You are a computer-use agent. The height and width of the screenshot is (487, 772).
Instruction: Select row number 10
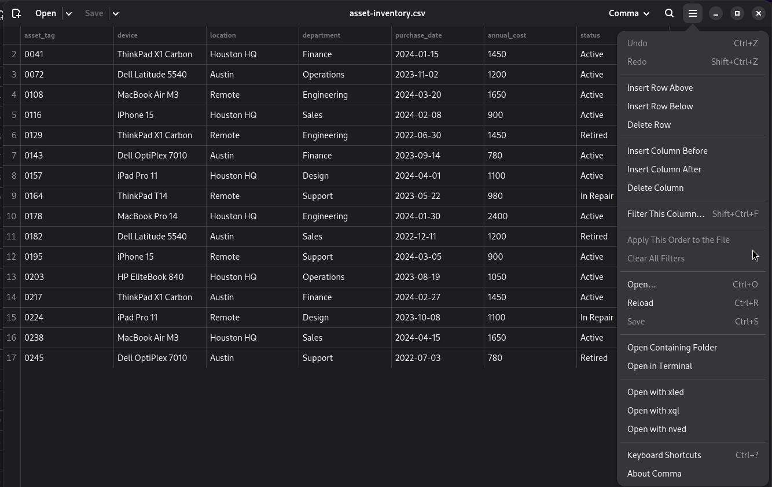click(x=12, y=216)
